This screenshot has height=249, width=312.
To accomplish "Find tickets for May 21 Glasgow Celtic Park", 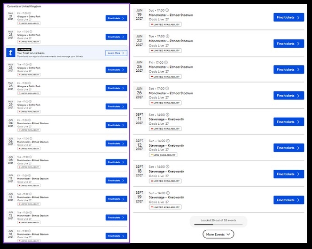I will [116, 18].
